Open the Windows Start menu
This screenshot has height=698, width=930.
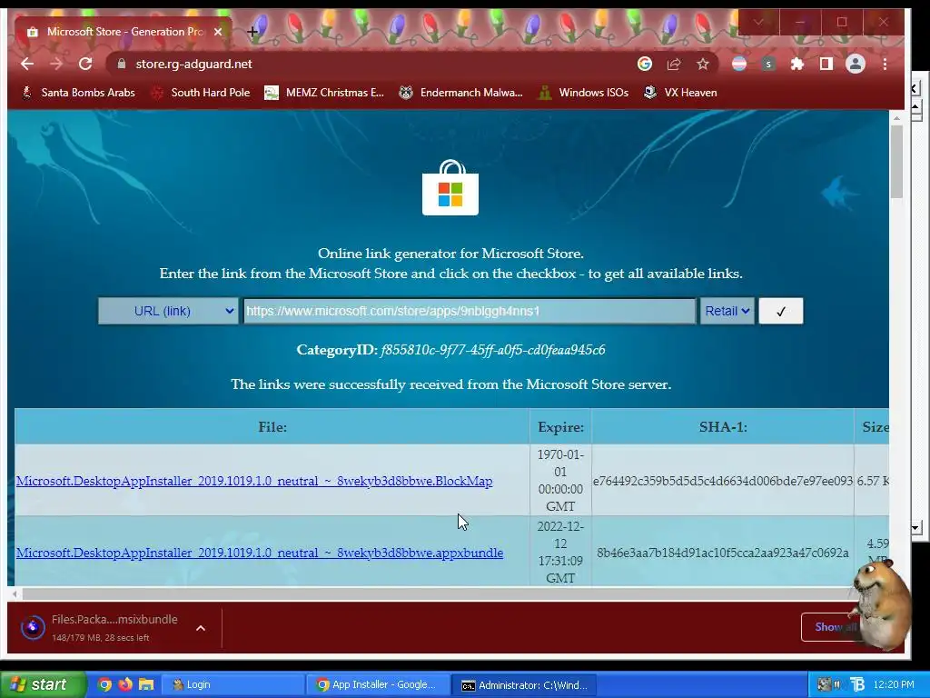(42, 684)
